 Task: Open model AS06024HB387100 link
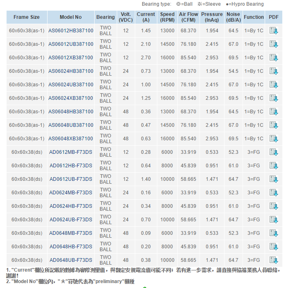coord(71,71)
